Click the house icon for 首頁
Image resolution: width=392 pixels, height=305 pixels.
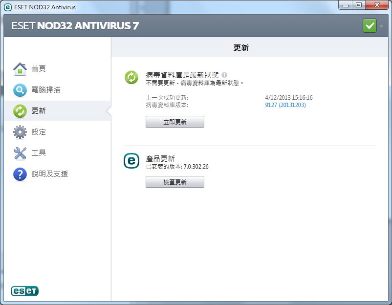20,69
